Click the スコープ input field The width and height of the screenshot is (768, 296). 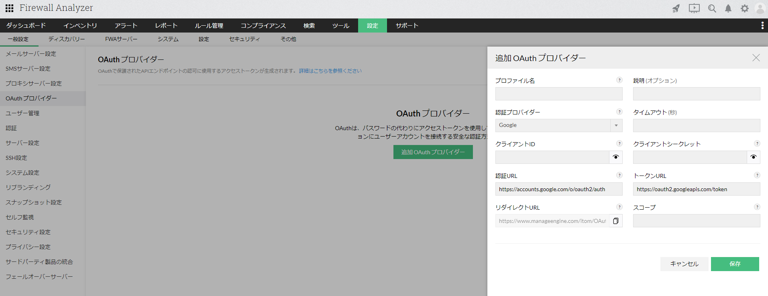pyautogui.click(x=697, y=220)
